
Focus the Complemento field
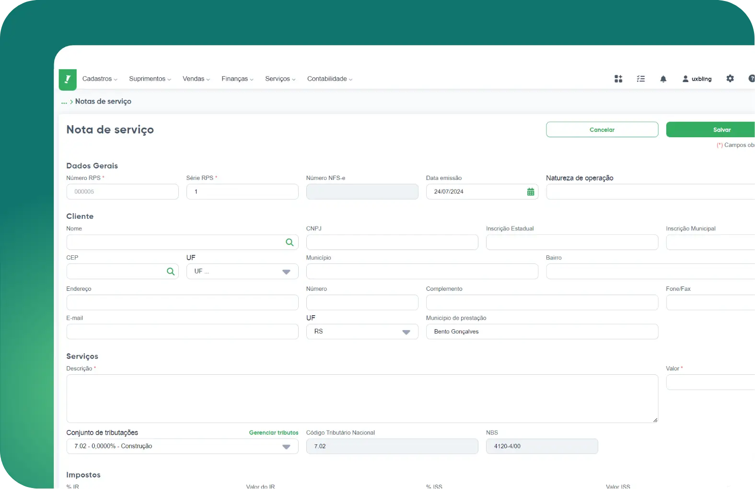[542, 303]
